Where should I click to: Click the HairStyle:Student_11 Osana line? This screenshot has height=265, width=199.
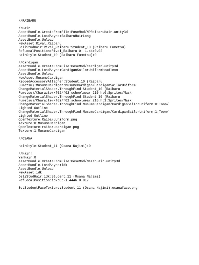click(x=54, y=146)
